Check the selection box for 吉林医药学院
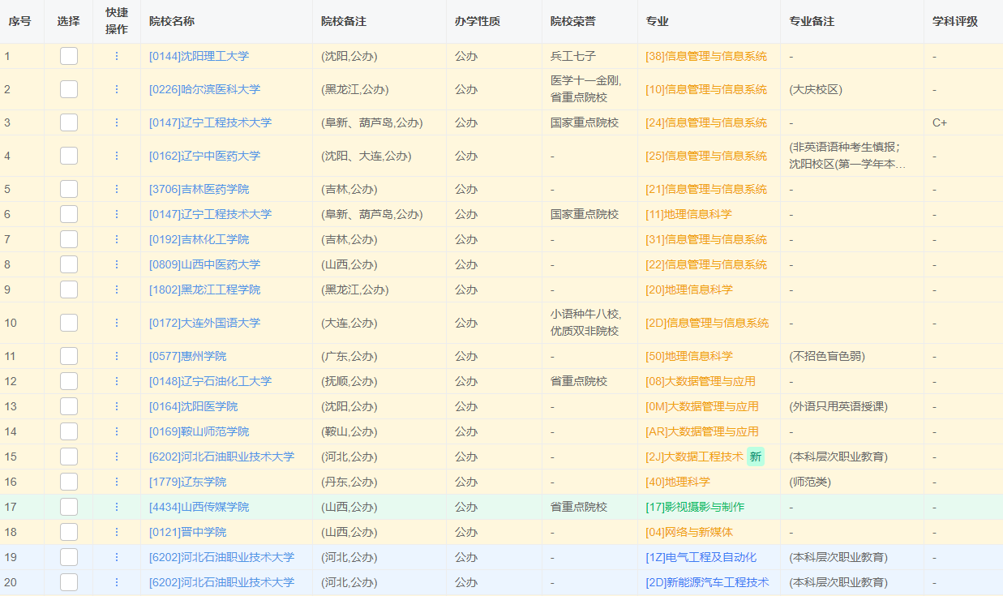Screen dimensions: 1003x596 tap(68, 189)
